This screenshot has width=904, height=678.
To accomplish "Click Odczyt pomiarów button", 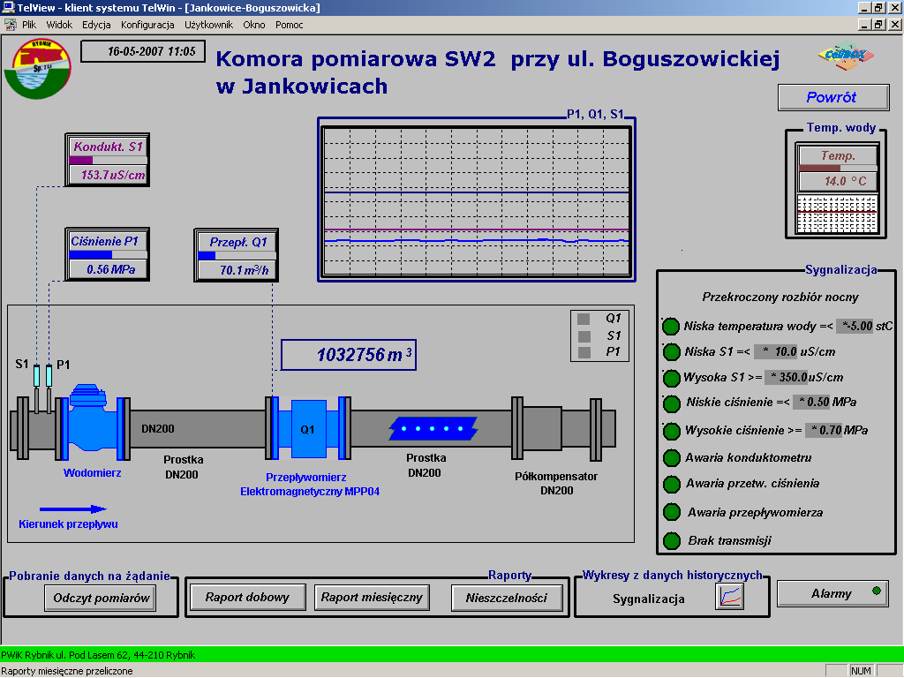I will click(x=101, y=598).
